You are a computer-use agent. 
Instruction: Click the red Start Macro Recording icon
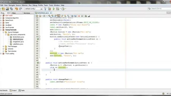79,16
